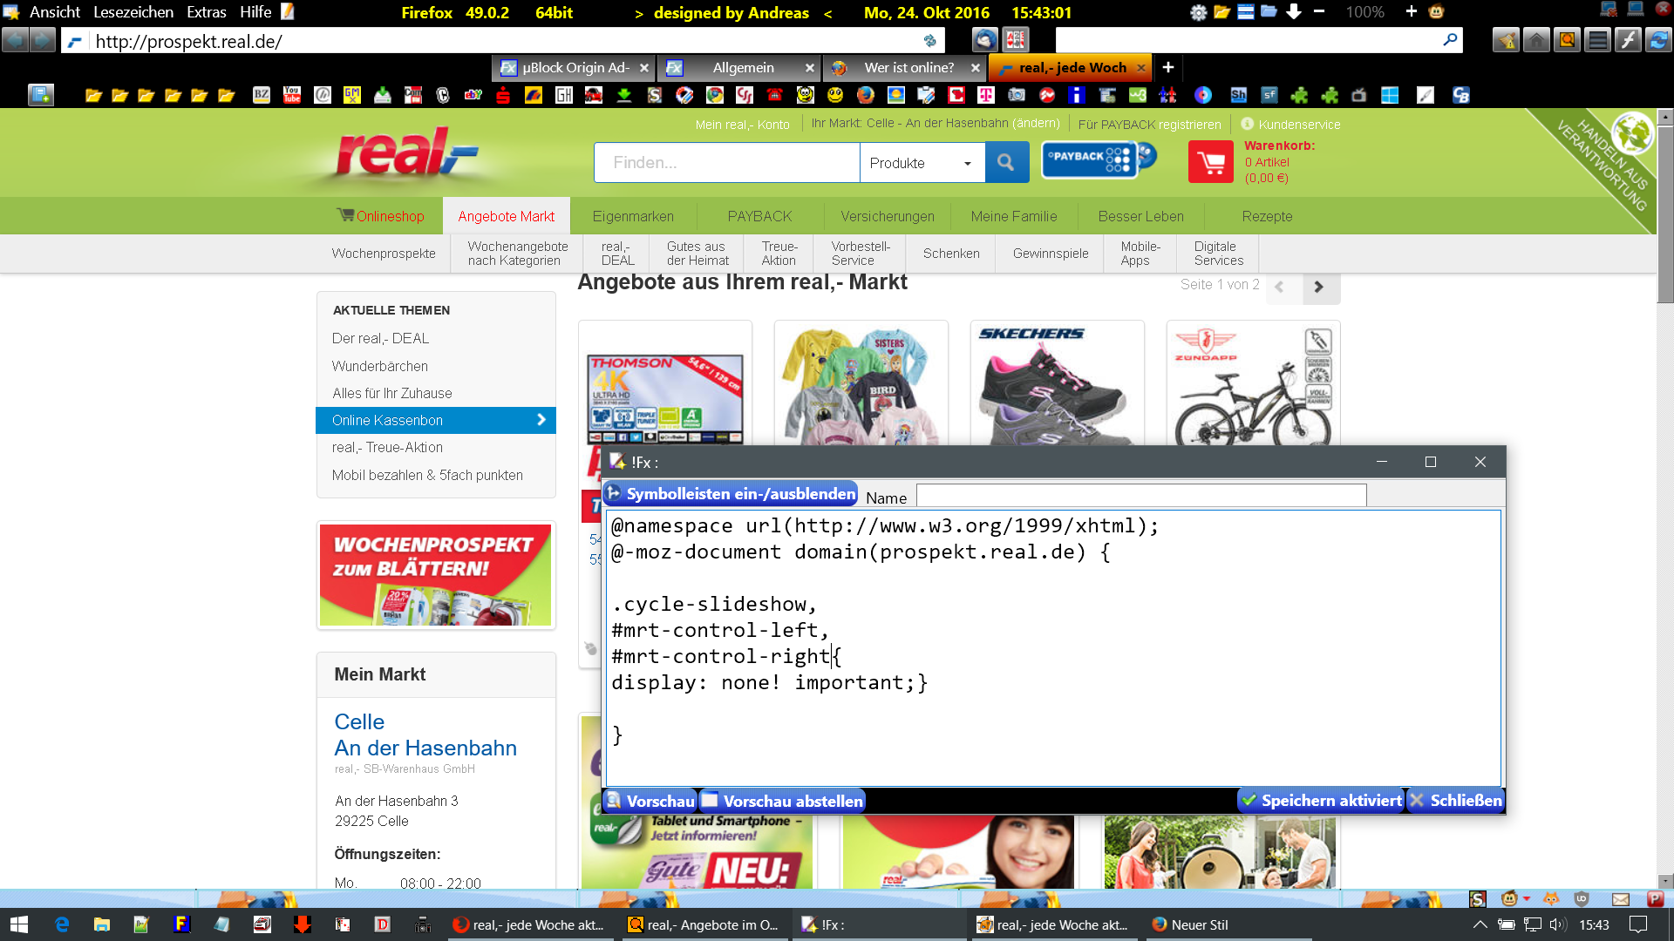1674x941 pixels.
Task: Click the reload icon in address bar
Action: coord(929,41)
